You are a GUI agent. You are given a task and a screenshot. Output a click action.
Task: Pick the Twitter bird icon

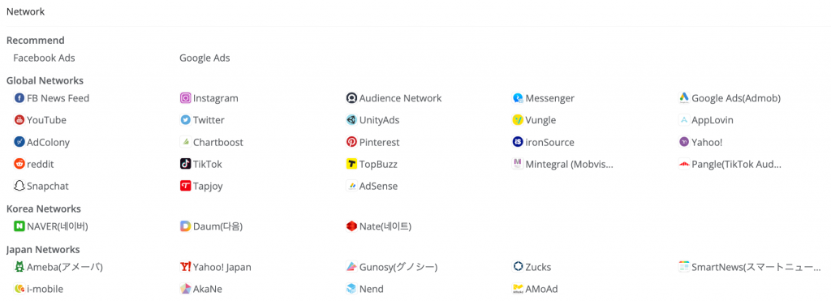coord(186,120)
